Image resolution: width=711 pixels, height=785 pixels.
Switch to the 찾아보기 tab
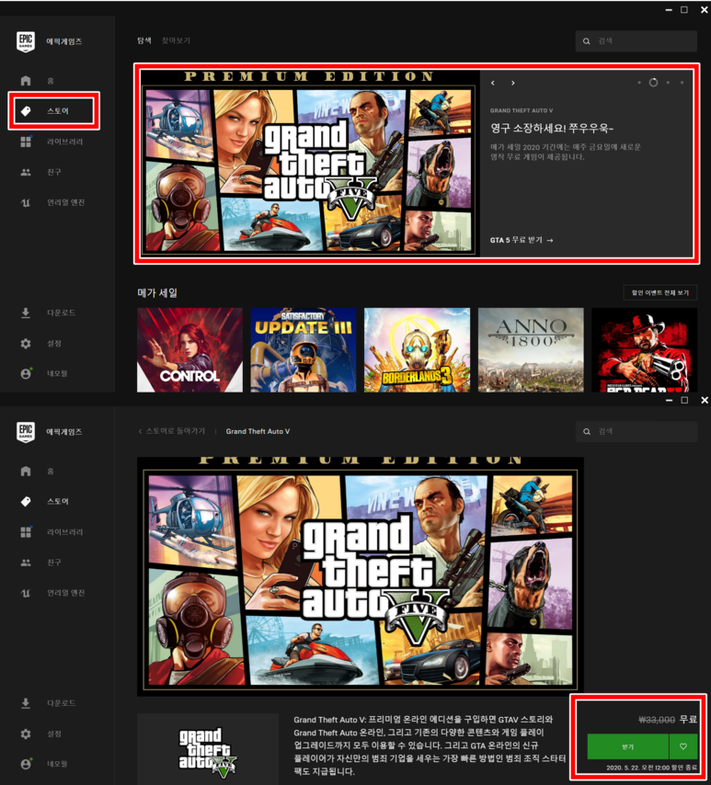176,40
